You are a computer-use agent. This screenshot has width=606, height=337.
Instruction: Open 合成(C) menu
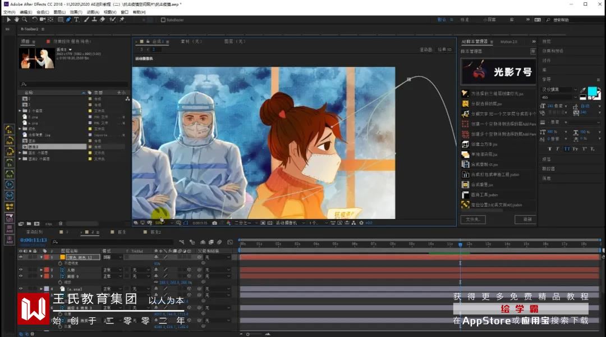pos(43,12)
